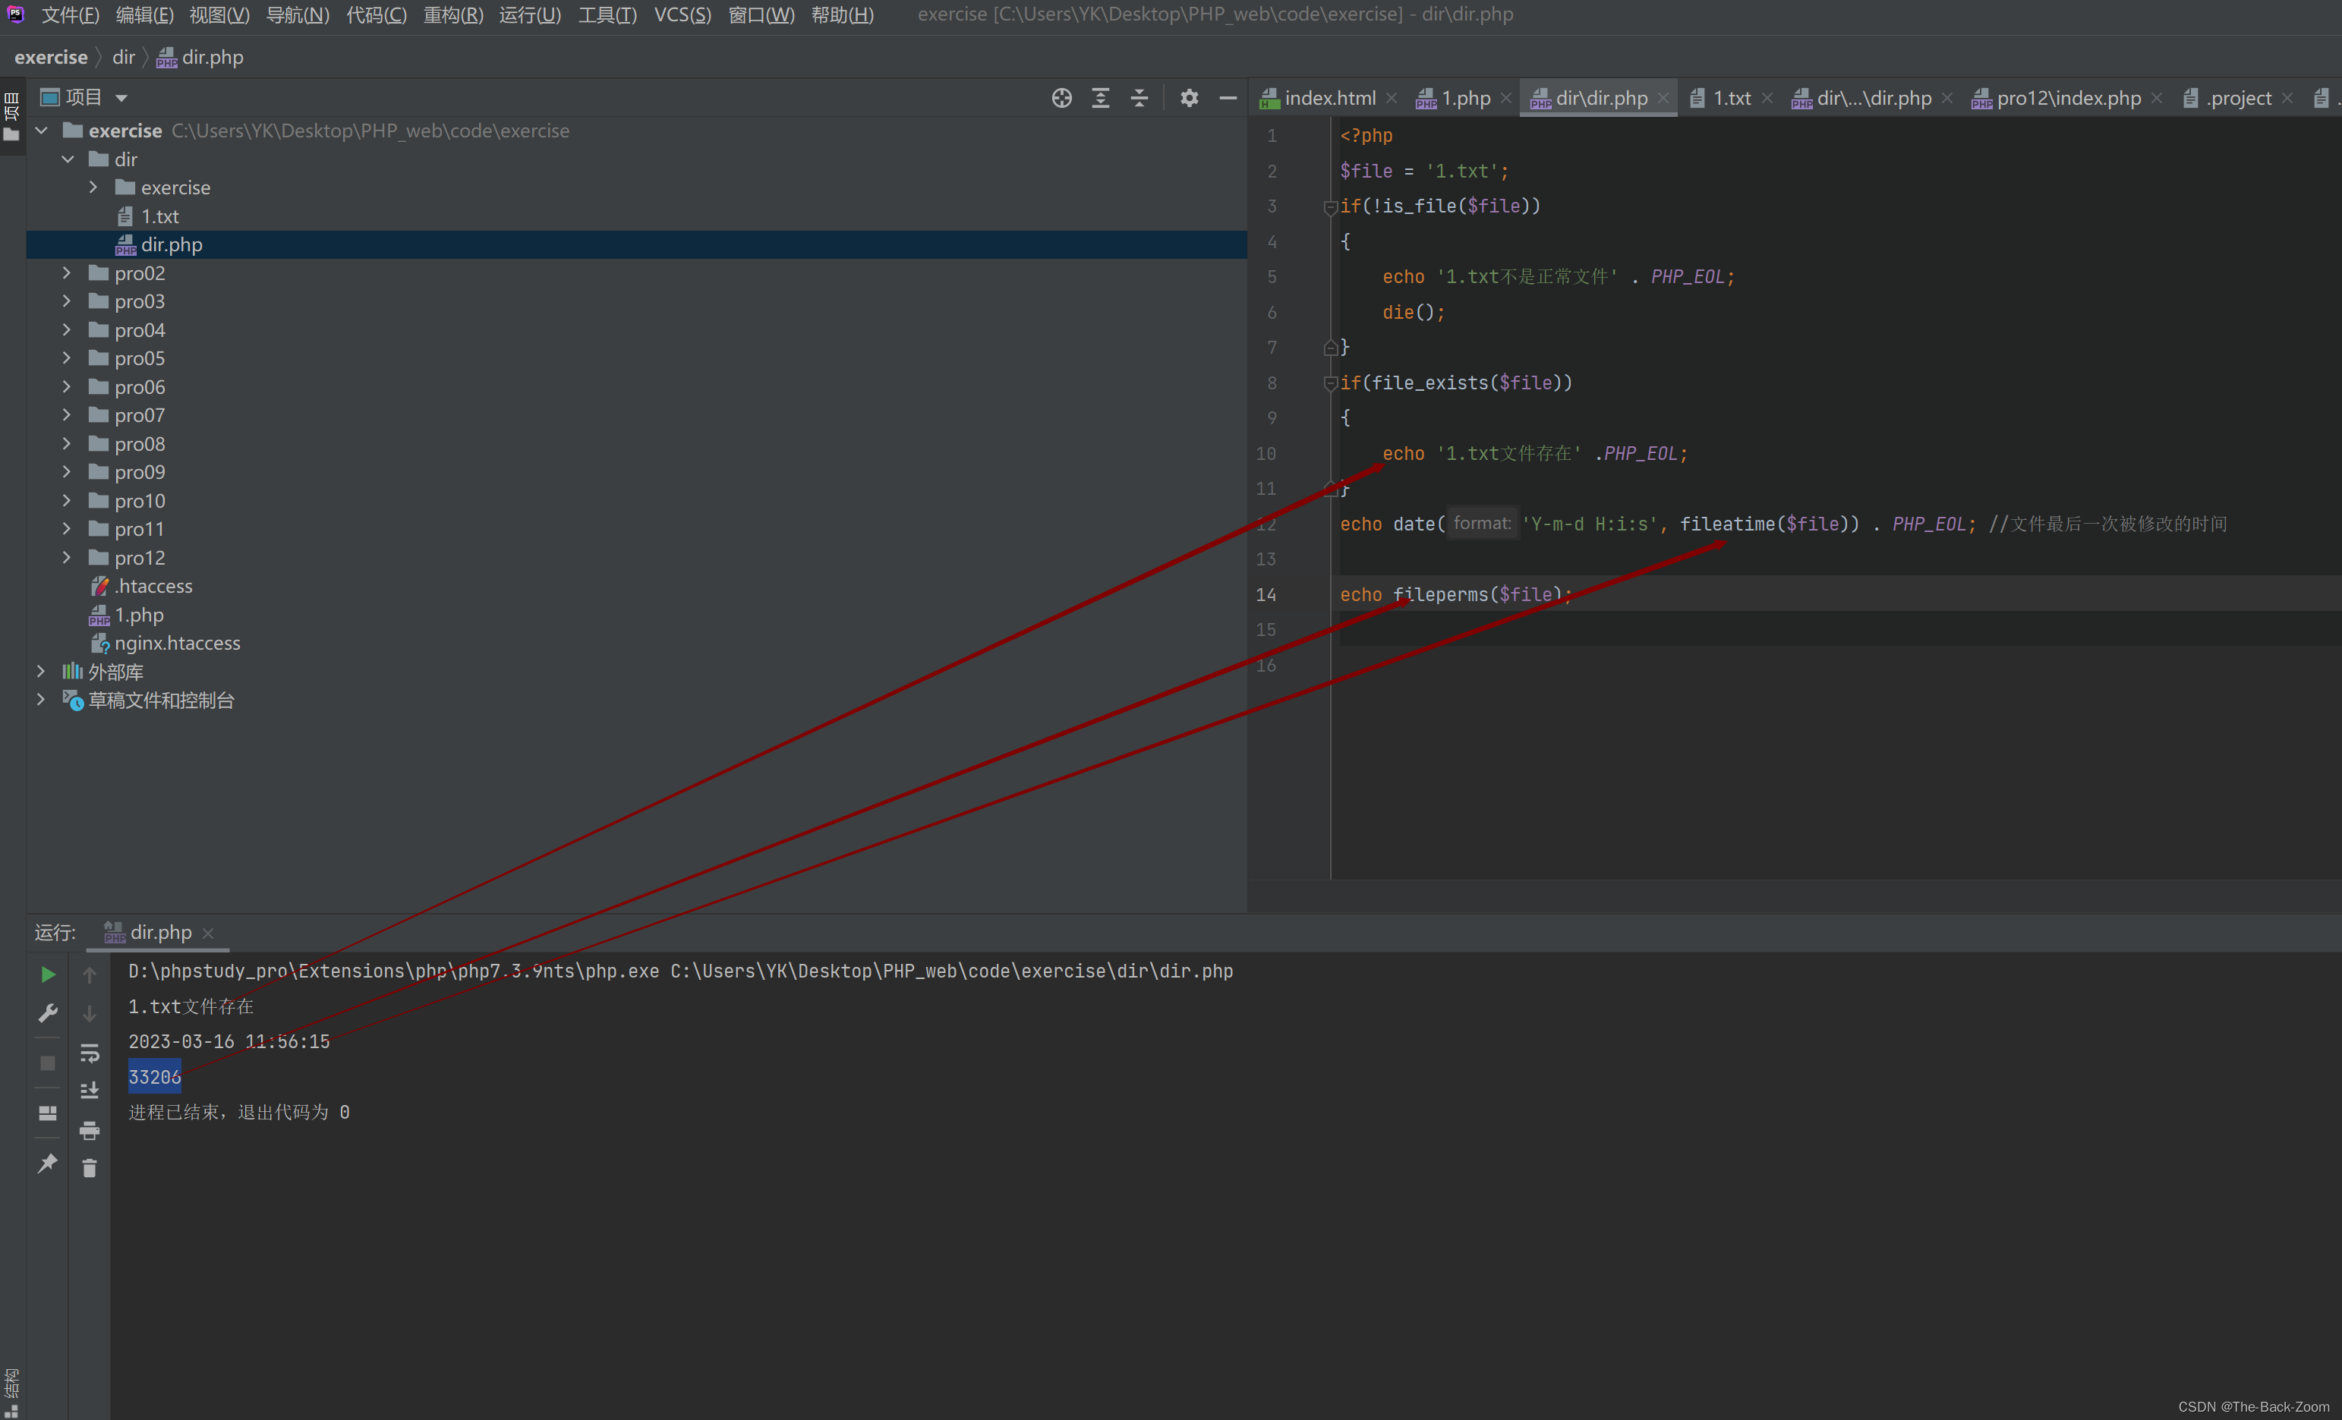
Task: Expand the exercise subfolder in dir
Action: point(93,187)
